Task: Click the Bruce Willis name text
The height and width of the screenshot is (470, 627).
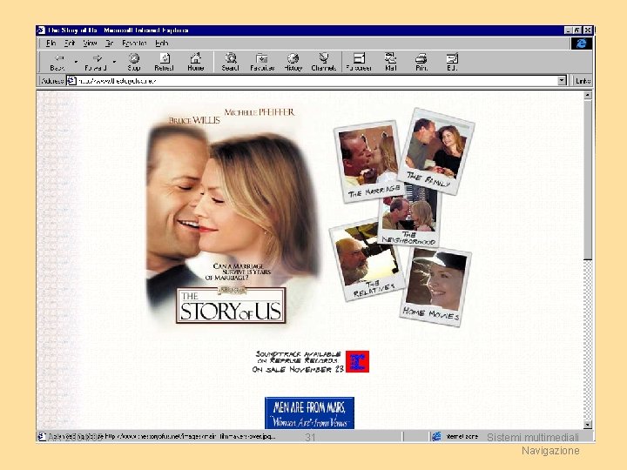Action: point(194,120)
